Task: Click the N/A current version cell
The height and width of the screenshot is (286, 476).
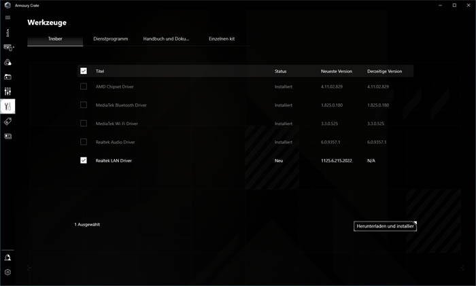Action: tap(371, 161)
